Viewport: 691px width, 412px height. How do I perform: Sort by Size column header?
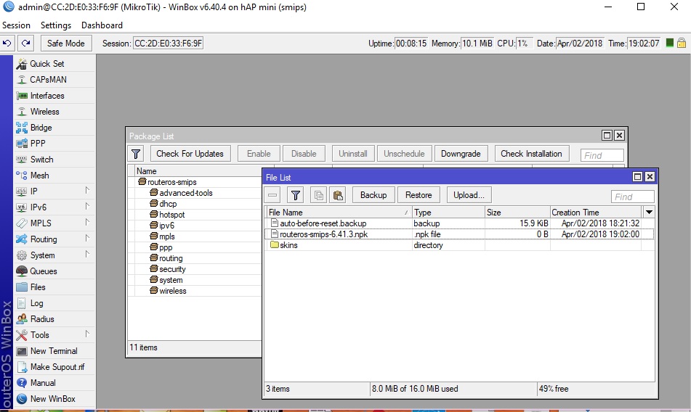point(517,213)
